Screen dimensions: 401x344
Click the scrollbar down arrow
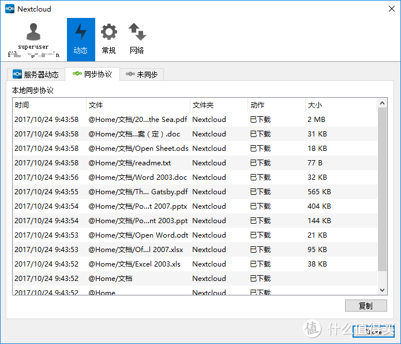(x=383, y=290)
